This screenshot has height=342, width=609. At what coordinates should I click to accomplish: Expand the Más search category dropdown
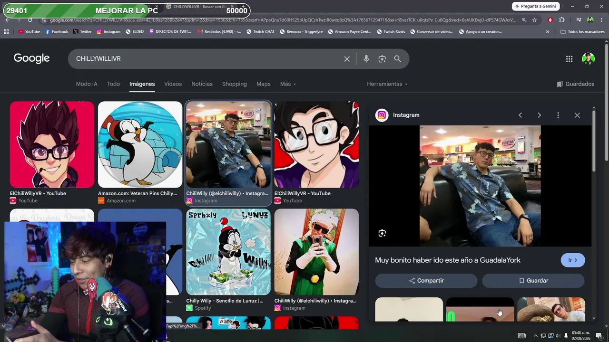click(288, 84)
